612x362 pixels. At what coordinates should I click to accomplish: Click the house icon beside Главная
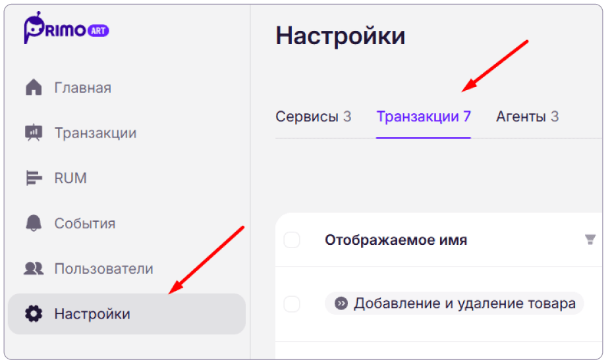pos(34,88)
